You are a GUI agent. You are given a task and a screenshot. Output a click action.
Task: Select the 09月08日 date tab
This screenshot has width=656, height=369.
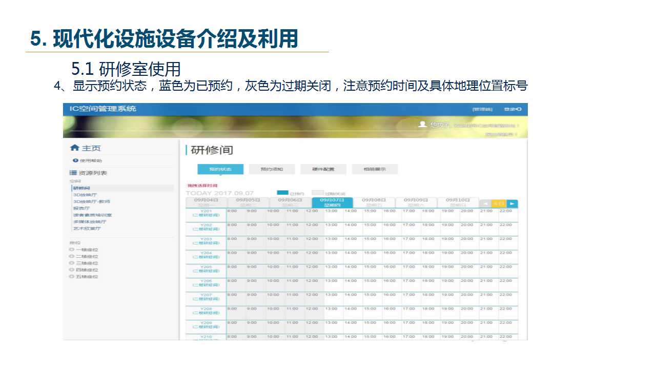[x=374, y=202]
